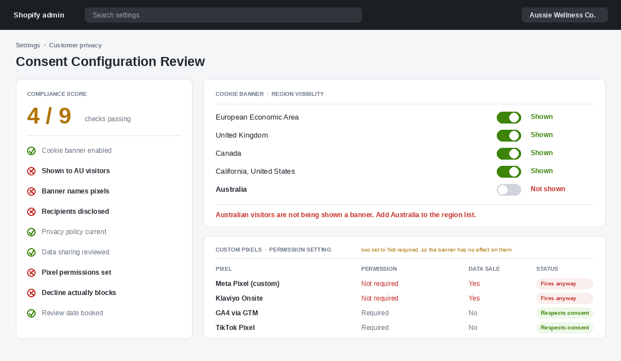
Task: Click GA4 via GTM's Respects consent badge
Action: click(565, 312)
